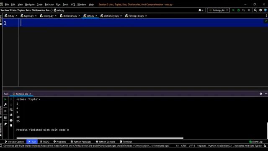Image resolution: width=268 pixels, height=151 pixels.
Task: Open Problems tool window
Action: pos(59,142)
